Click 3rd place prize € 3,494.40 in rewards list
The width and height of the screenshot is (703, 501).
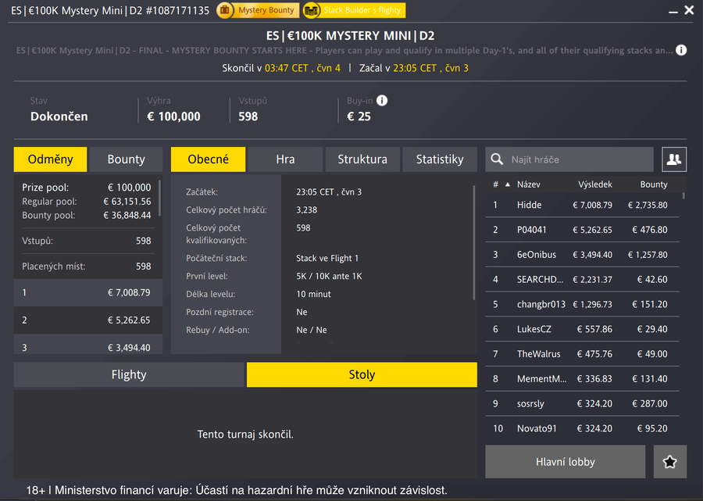pos(129,348)
